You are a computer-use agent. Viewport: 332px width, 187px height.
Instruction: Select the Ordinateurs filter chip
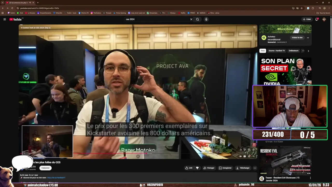(x=294, y=51)
